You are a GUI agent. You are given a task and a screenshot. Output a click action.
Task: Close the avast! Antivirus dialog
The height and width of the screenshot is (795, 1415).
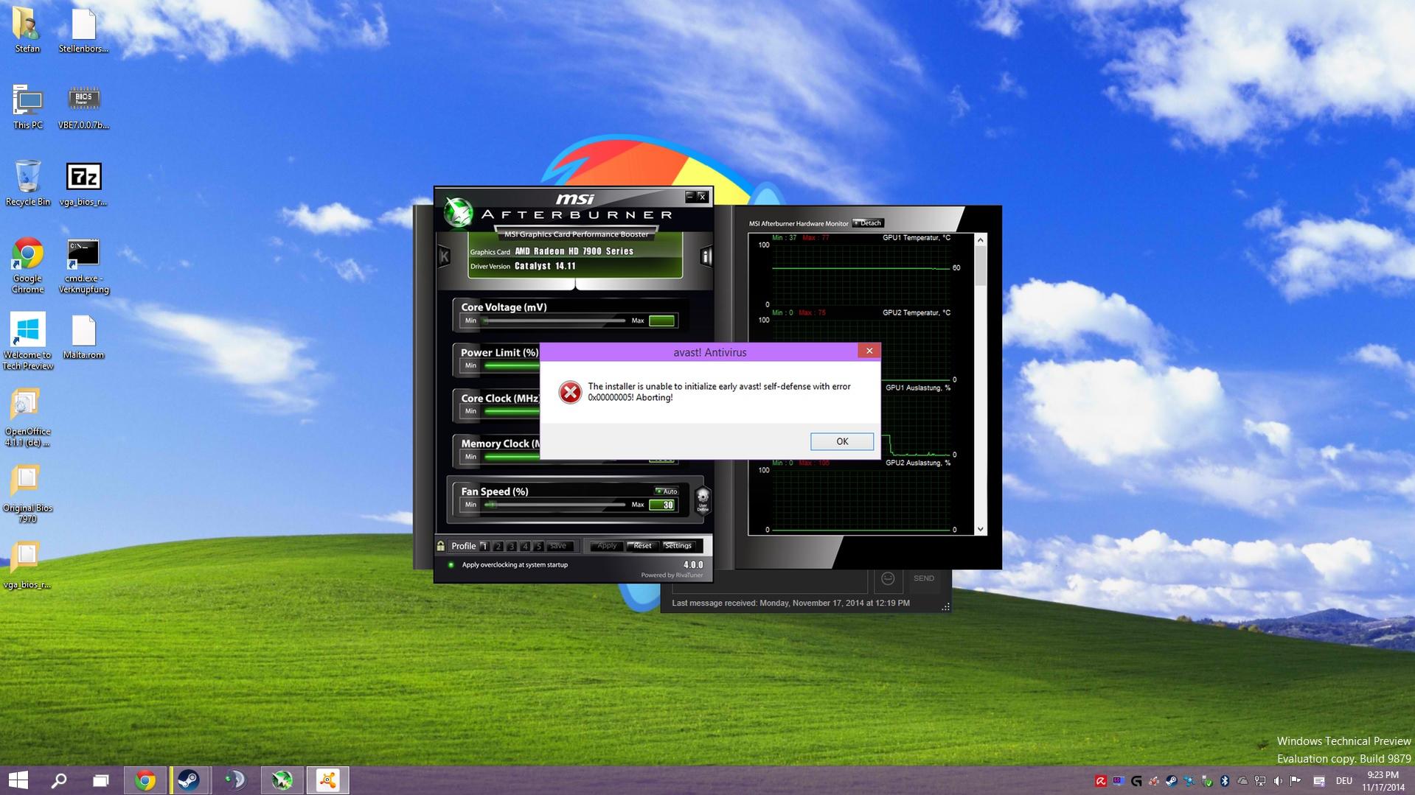coord(869,351)
